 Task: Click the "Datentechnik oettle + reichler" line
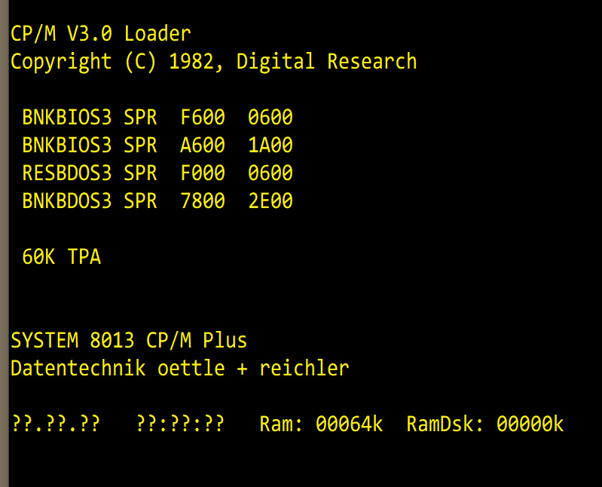click(179, 368)
